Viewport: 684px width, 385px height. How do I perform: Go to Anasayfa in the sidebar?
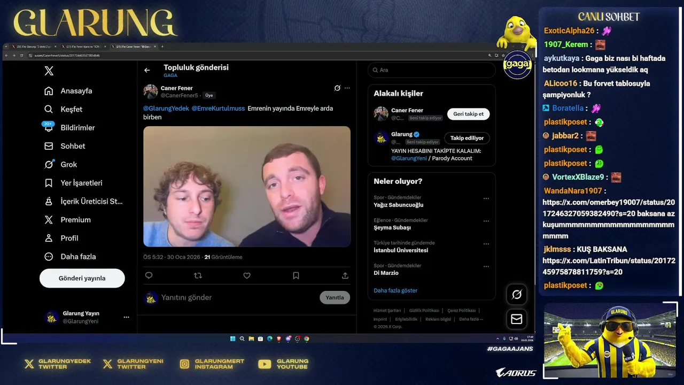pyautogui.click(x=68, y=91)
